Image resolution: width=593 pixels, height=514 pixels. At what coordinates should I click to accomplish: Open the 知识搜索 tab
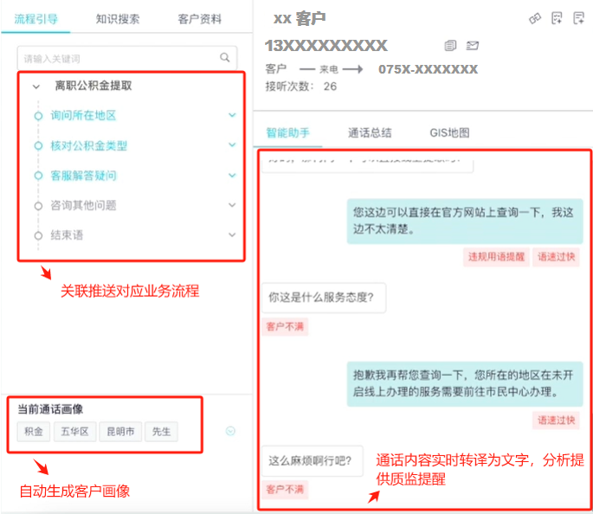[x=118, y=18]
